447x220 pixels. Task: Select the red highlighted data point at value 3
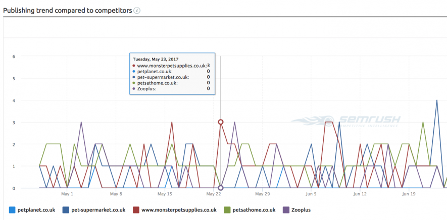click(221, 122)
